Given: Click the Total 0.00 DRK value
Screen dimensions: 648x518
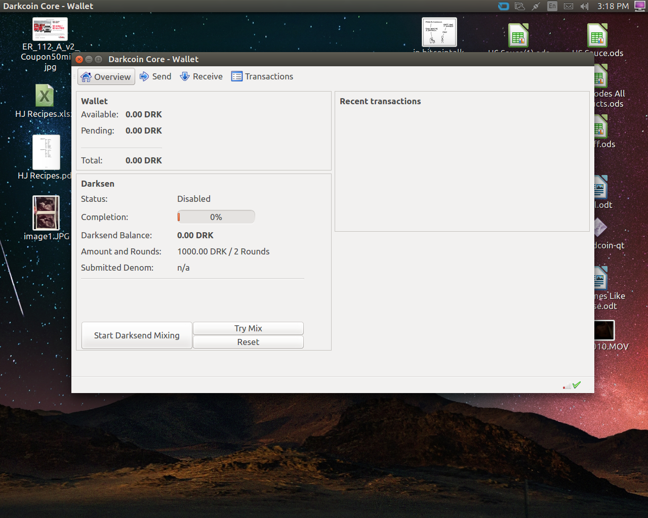Looking at the screenshot, I should pos(144,160).
